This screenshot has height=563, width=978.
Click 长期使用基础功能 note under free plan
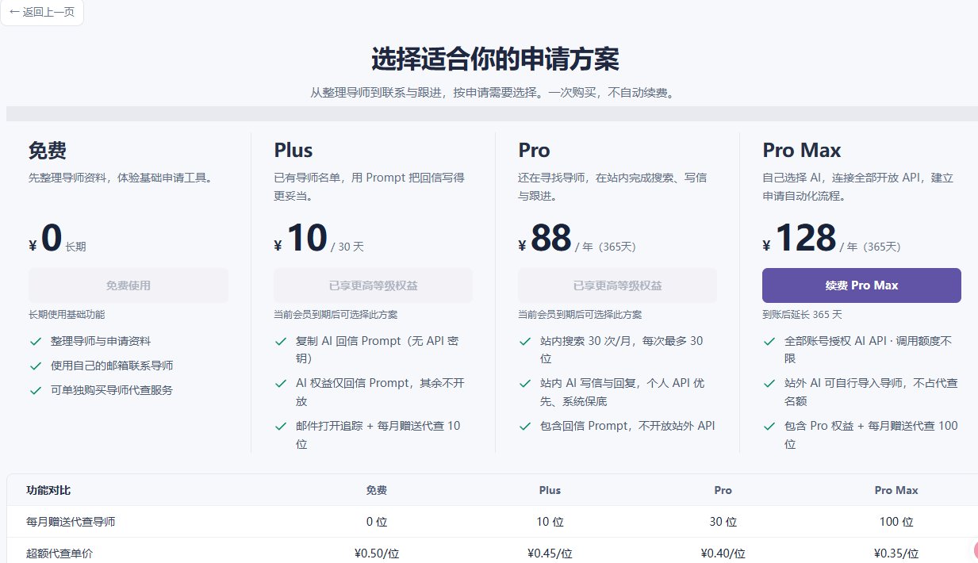[67, 315]
